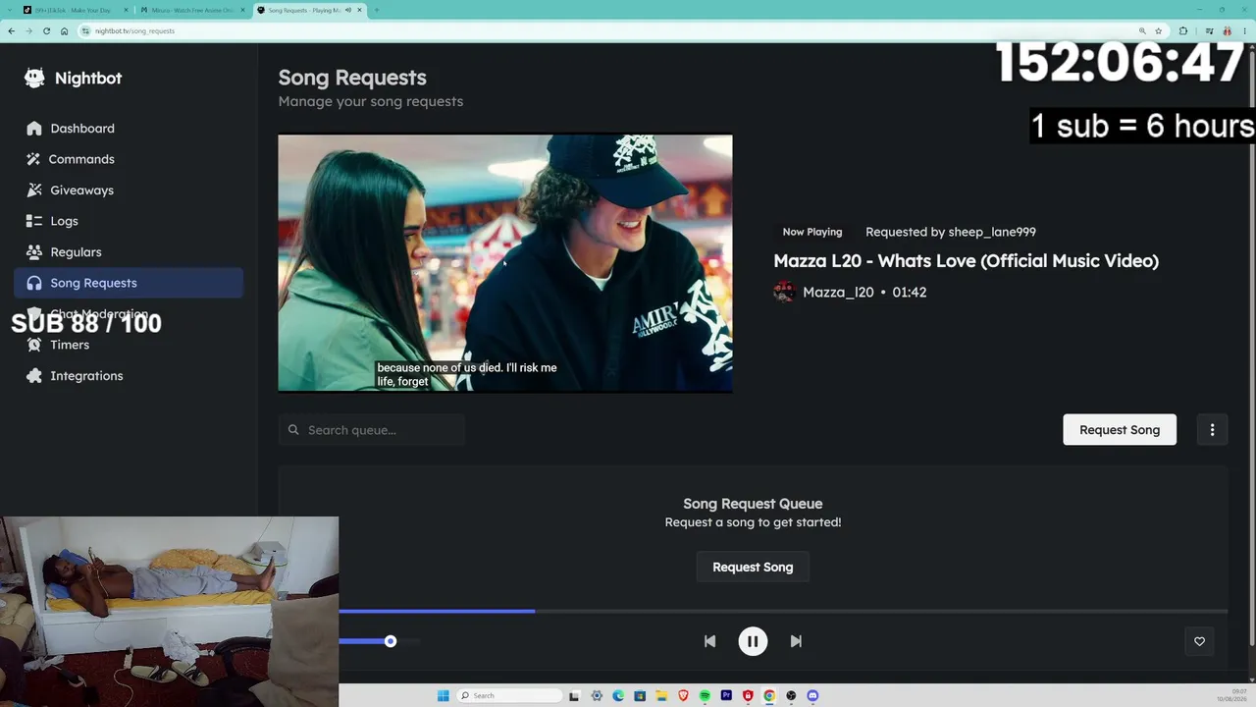This screenshot has height=707, width=1256.
Task: Go back in browser history
Action: click(x=11, y=30)
